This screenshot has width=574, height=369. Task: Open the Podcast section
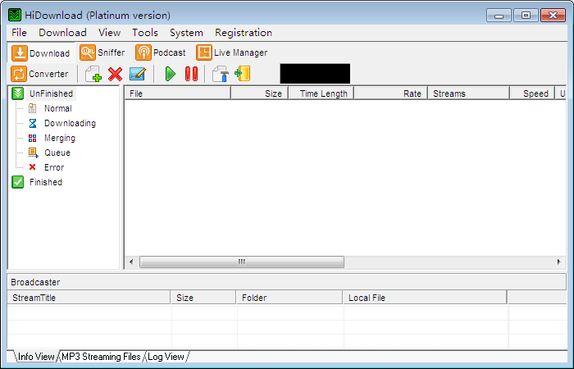[x=161, y=52]
